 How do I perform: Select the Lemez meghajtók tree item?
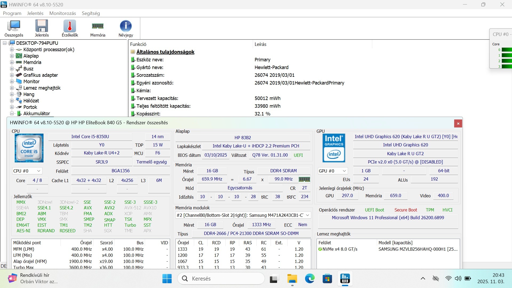point(42,88)
